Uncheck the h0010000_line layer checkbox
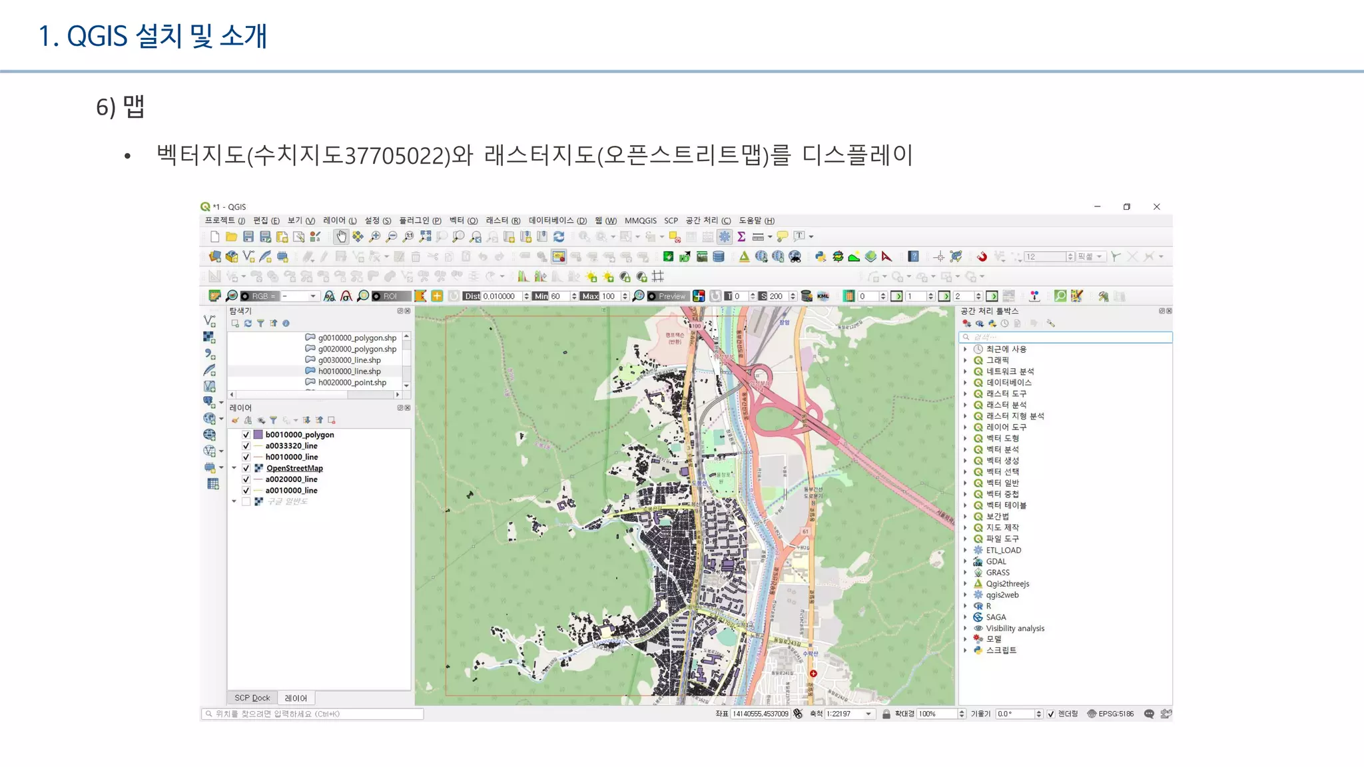 pyautogui.click(x=246, y=457)
